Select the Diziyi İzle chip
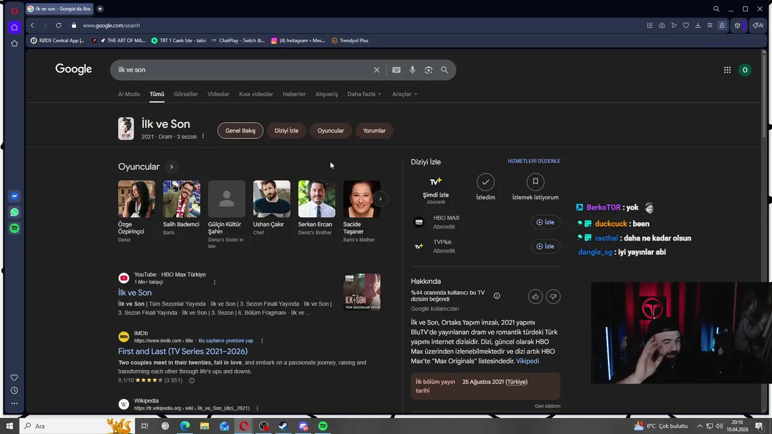Screen dimensions: 772x434 click(x=286, y=130)
